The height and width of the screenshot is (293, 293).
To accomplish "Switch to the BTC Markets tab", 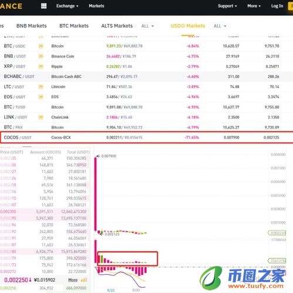I will point(74,26).
